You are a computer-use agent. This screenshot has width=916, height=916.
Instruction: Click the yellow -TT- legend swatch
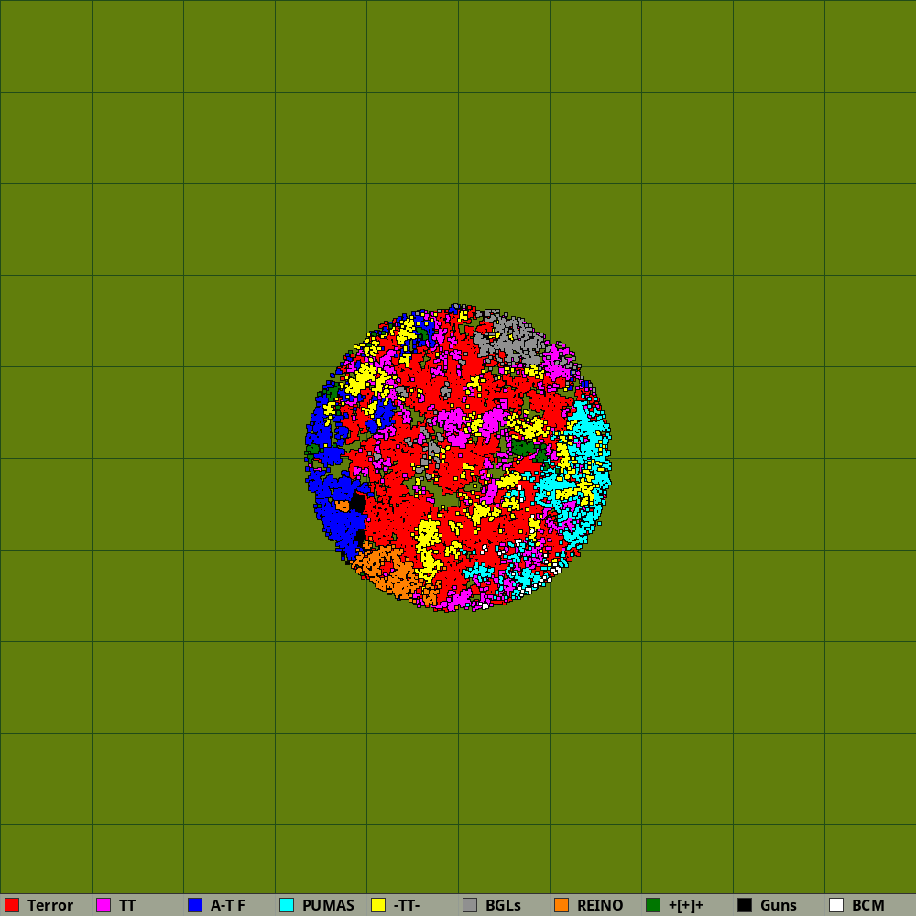coord(378,905)
